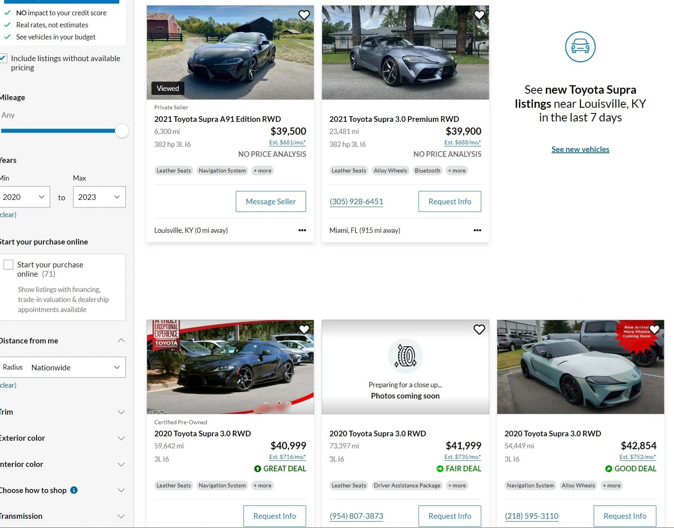Screen dimensions: 674x528
Task: Click the Bluetooth feature tag
Action: click(x=427, y=171)
